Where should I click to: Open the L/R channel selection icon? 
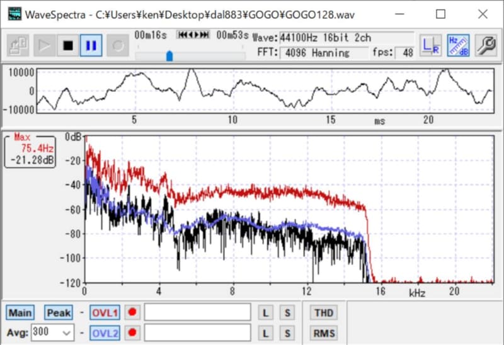[x=431, y=45]
